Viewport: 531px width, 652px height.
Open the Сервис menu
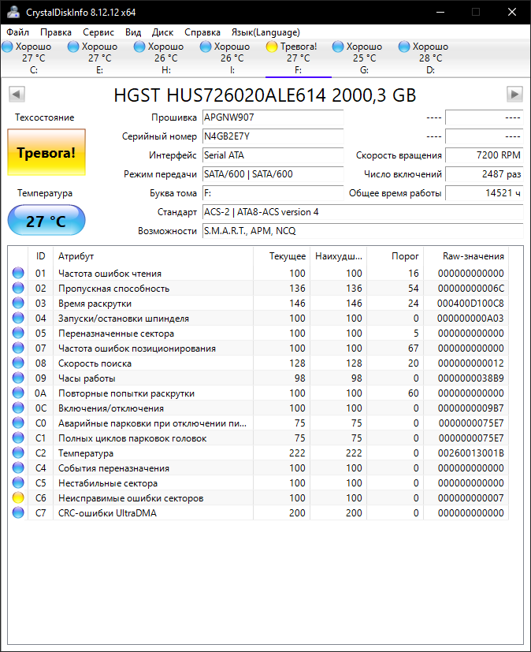[x=98, y=32]
